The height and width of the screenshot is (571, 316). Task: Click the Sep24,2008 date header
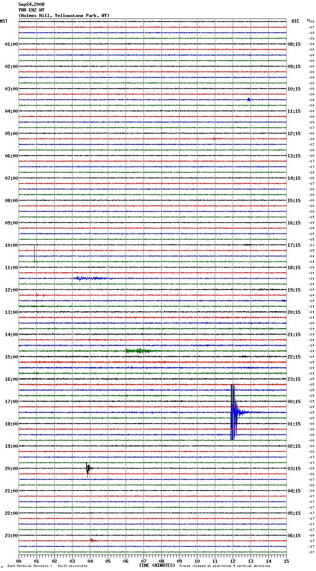point(32,4)
